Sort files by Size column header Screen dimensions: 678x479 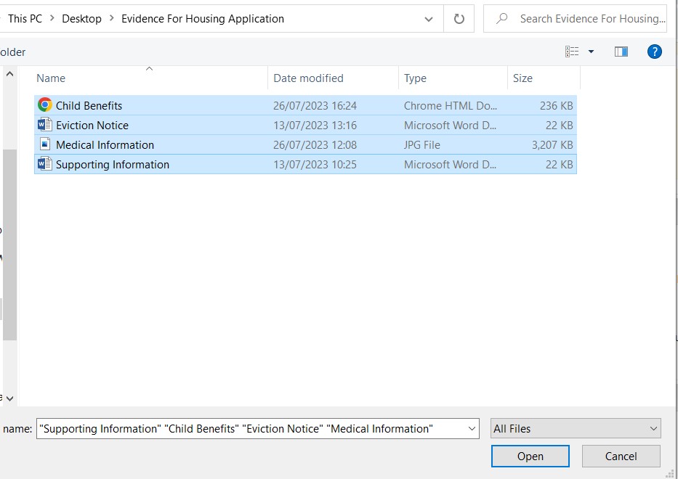522,78
